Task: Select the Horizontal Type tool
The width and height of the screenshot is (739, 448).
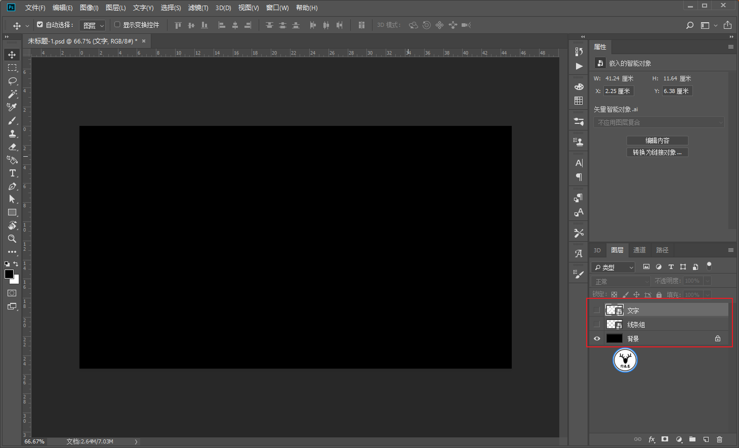Action: [12, 173]
